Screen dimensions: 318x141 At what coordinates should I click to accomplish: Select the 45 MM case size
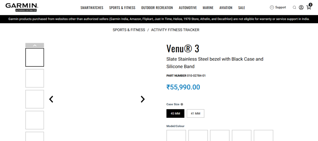175,113
